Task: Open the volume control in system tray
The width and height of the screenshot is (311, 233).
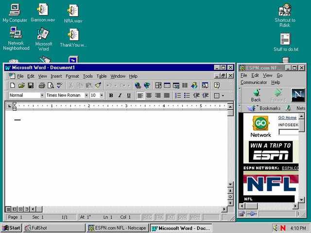Action: (275, 228)
